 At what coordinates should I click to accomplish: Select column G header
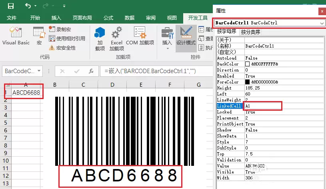click(x=198, y=85)
